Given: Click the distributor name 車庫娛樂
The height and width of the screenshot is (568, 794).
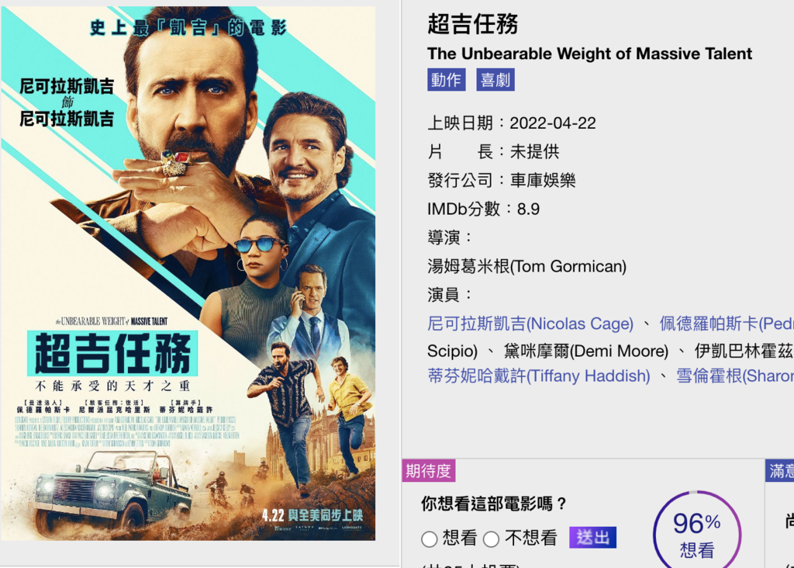Looking at the screenshot, I should click(542, 180).
